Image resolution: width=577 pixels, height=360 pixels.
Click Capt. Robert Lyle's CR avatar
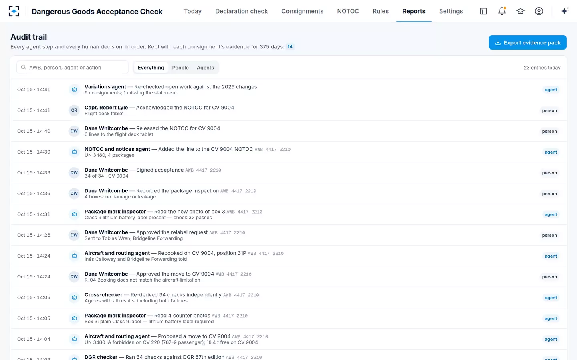pos(74,110)
